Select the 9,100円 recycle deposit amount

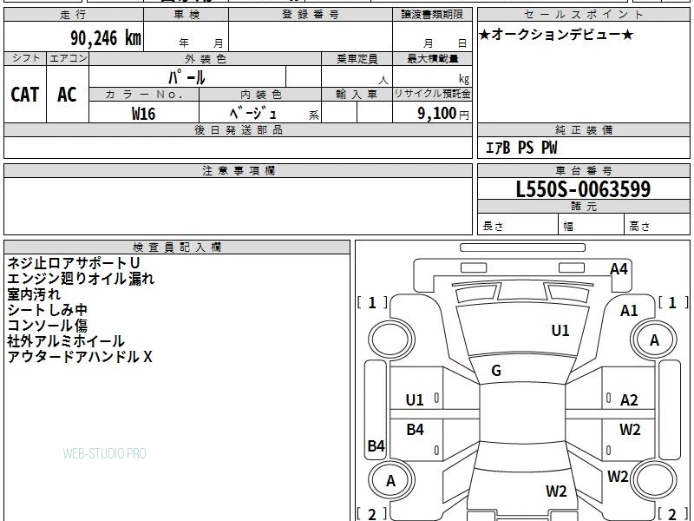coord(443,114)
